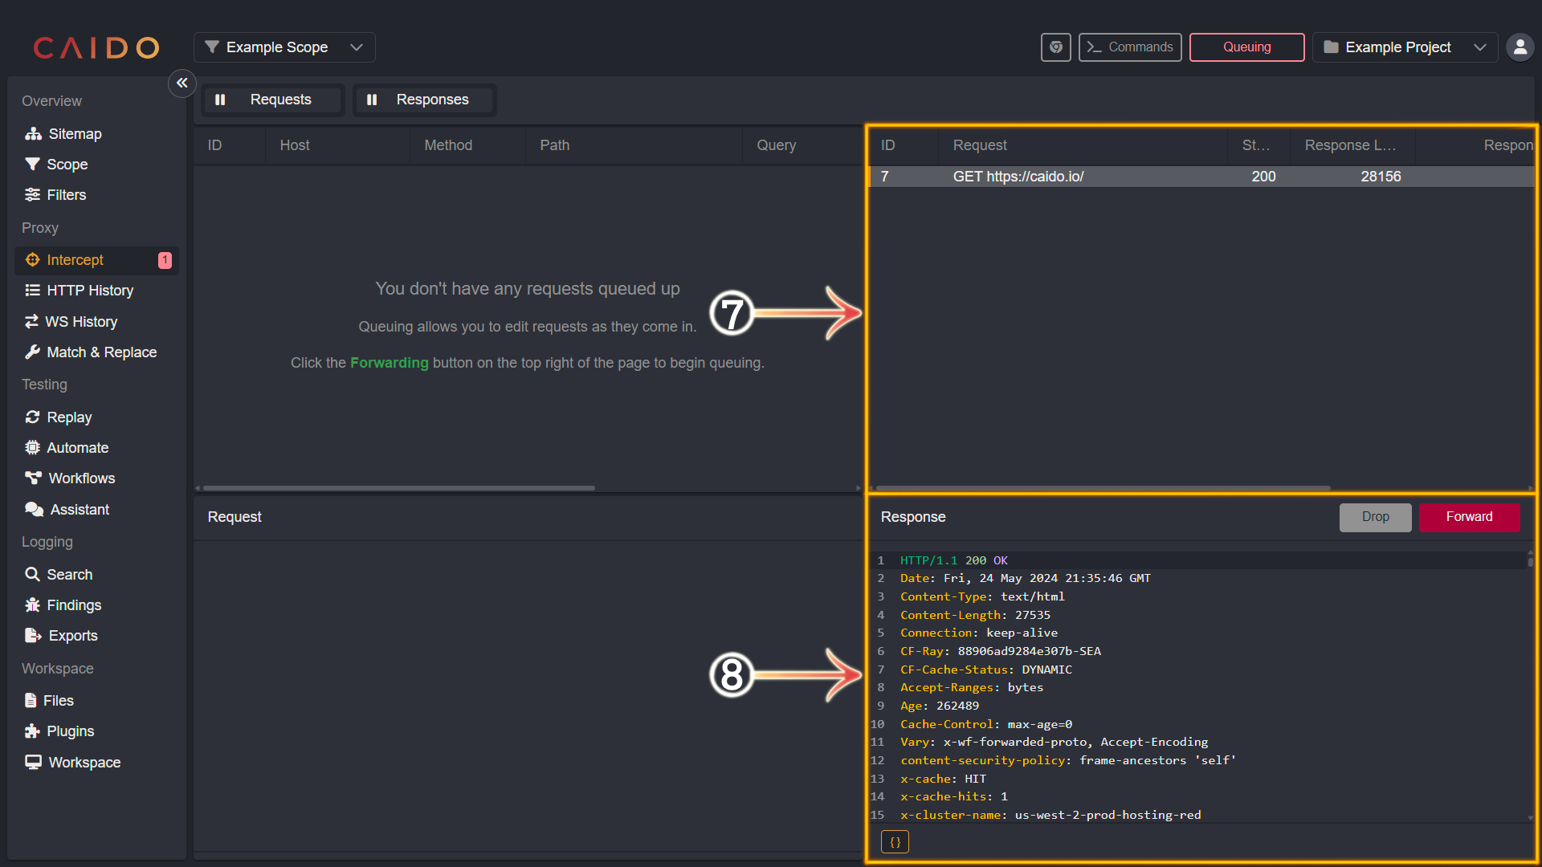Viewport: 1542px width, 867px height.
Task: Open the Commands palette
Action: tap(1130, 47)
